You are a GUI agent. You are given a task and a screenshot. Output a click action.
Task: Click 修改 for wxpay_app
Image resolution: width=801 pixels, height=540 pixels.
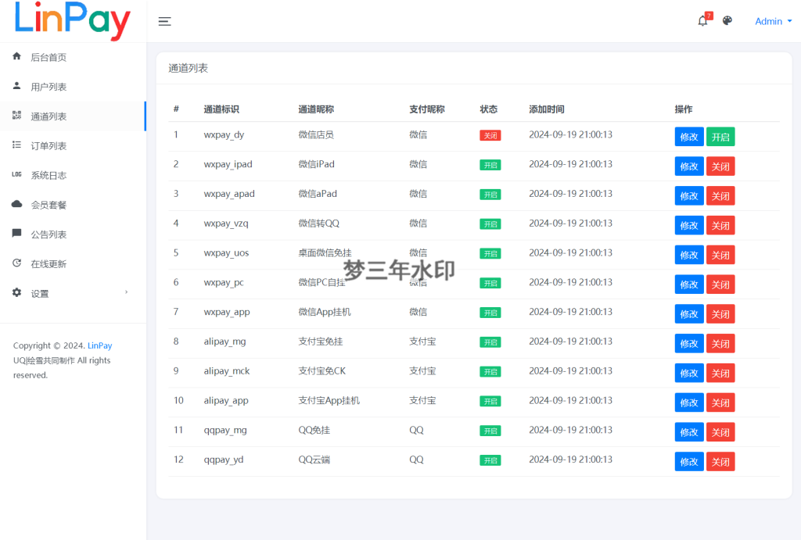(x=689, y=314)
